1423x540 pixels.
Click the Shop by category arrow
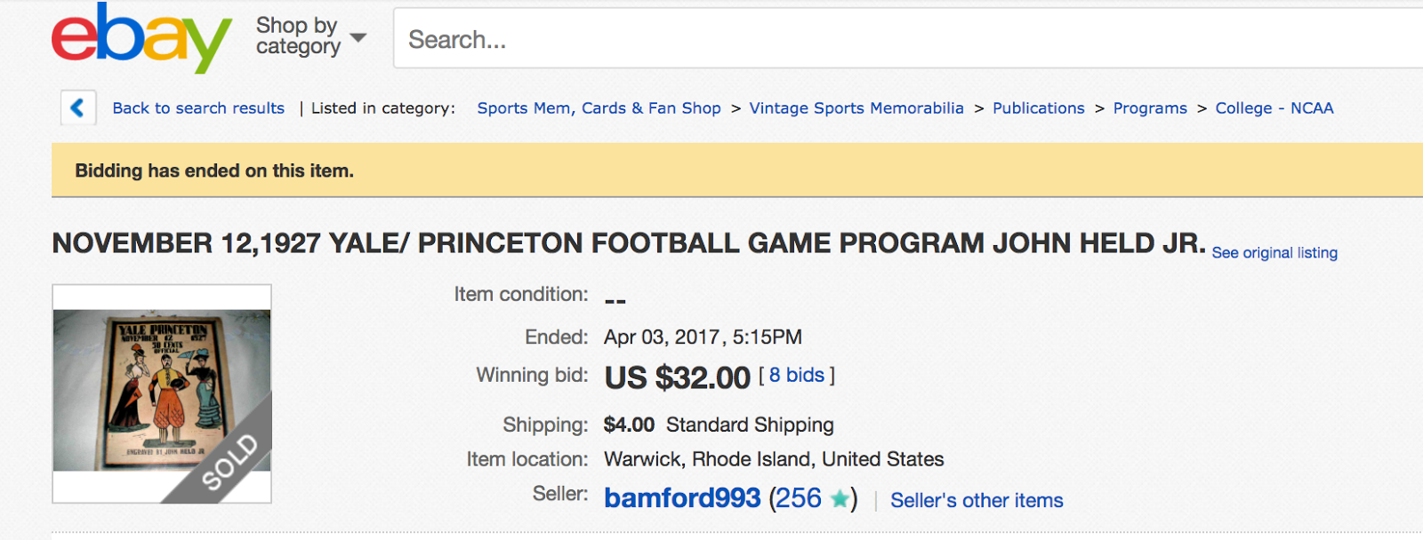point(358,37)
